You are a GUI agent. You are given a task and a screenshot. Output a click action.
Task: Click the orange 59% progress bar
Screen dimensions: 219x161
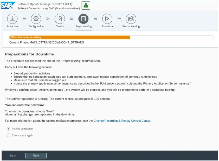(70, 37)
